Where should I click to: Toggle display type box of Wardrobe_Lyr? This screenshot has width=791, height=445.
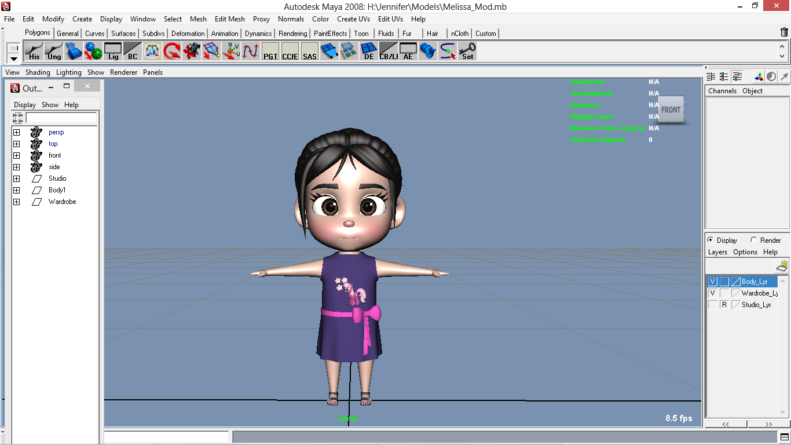[x=724, y=293]
